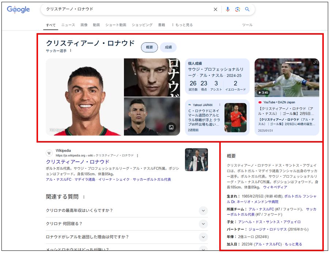Open YouTube DAZN Japan video title
This screenshot has width=330, height=253.
pyautogui.click(x=287, y=111)
